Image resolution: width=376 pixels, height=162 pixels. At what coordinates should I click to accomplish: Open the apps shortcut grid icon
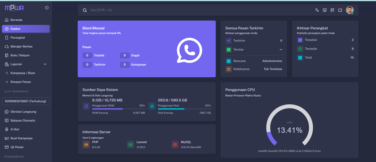[332, 10]
